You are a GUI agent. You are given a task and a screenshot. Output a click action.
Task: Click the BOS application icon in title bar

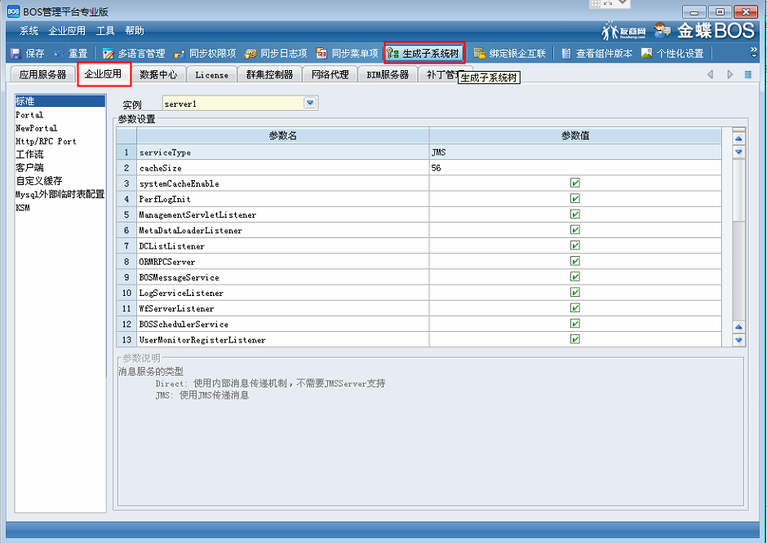13,11
